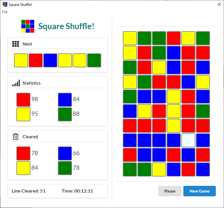
Task: Click the top-left yellow board tile
Action: pos(130,38)
